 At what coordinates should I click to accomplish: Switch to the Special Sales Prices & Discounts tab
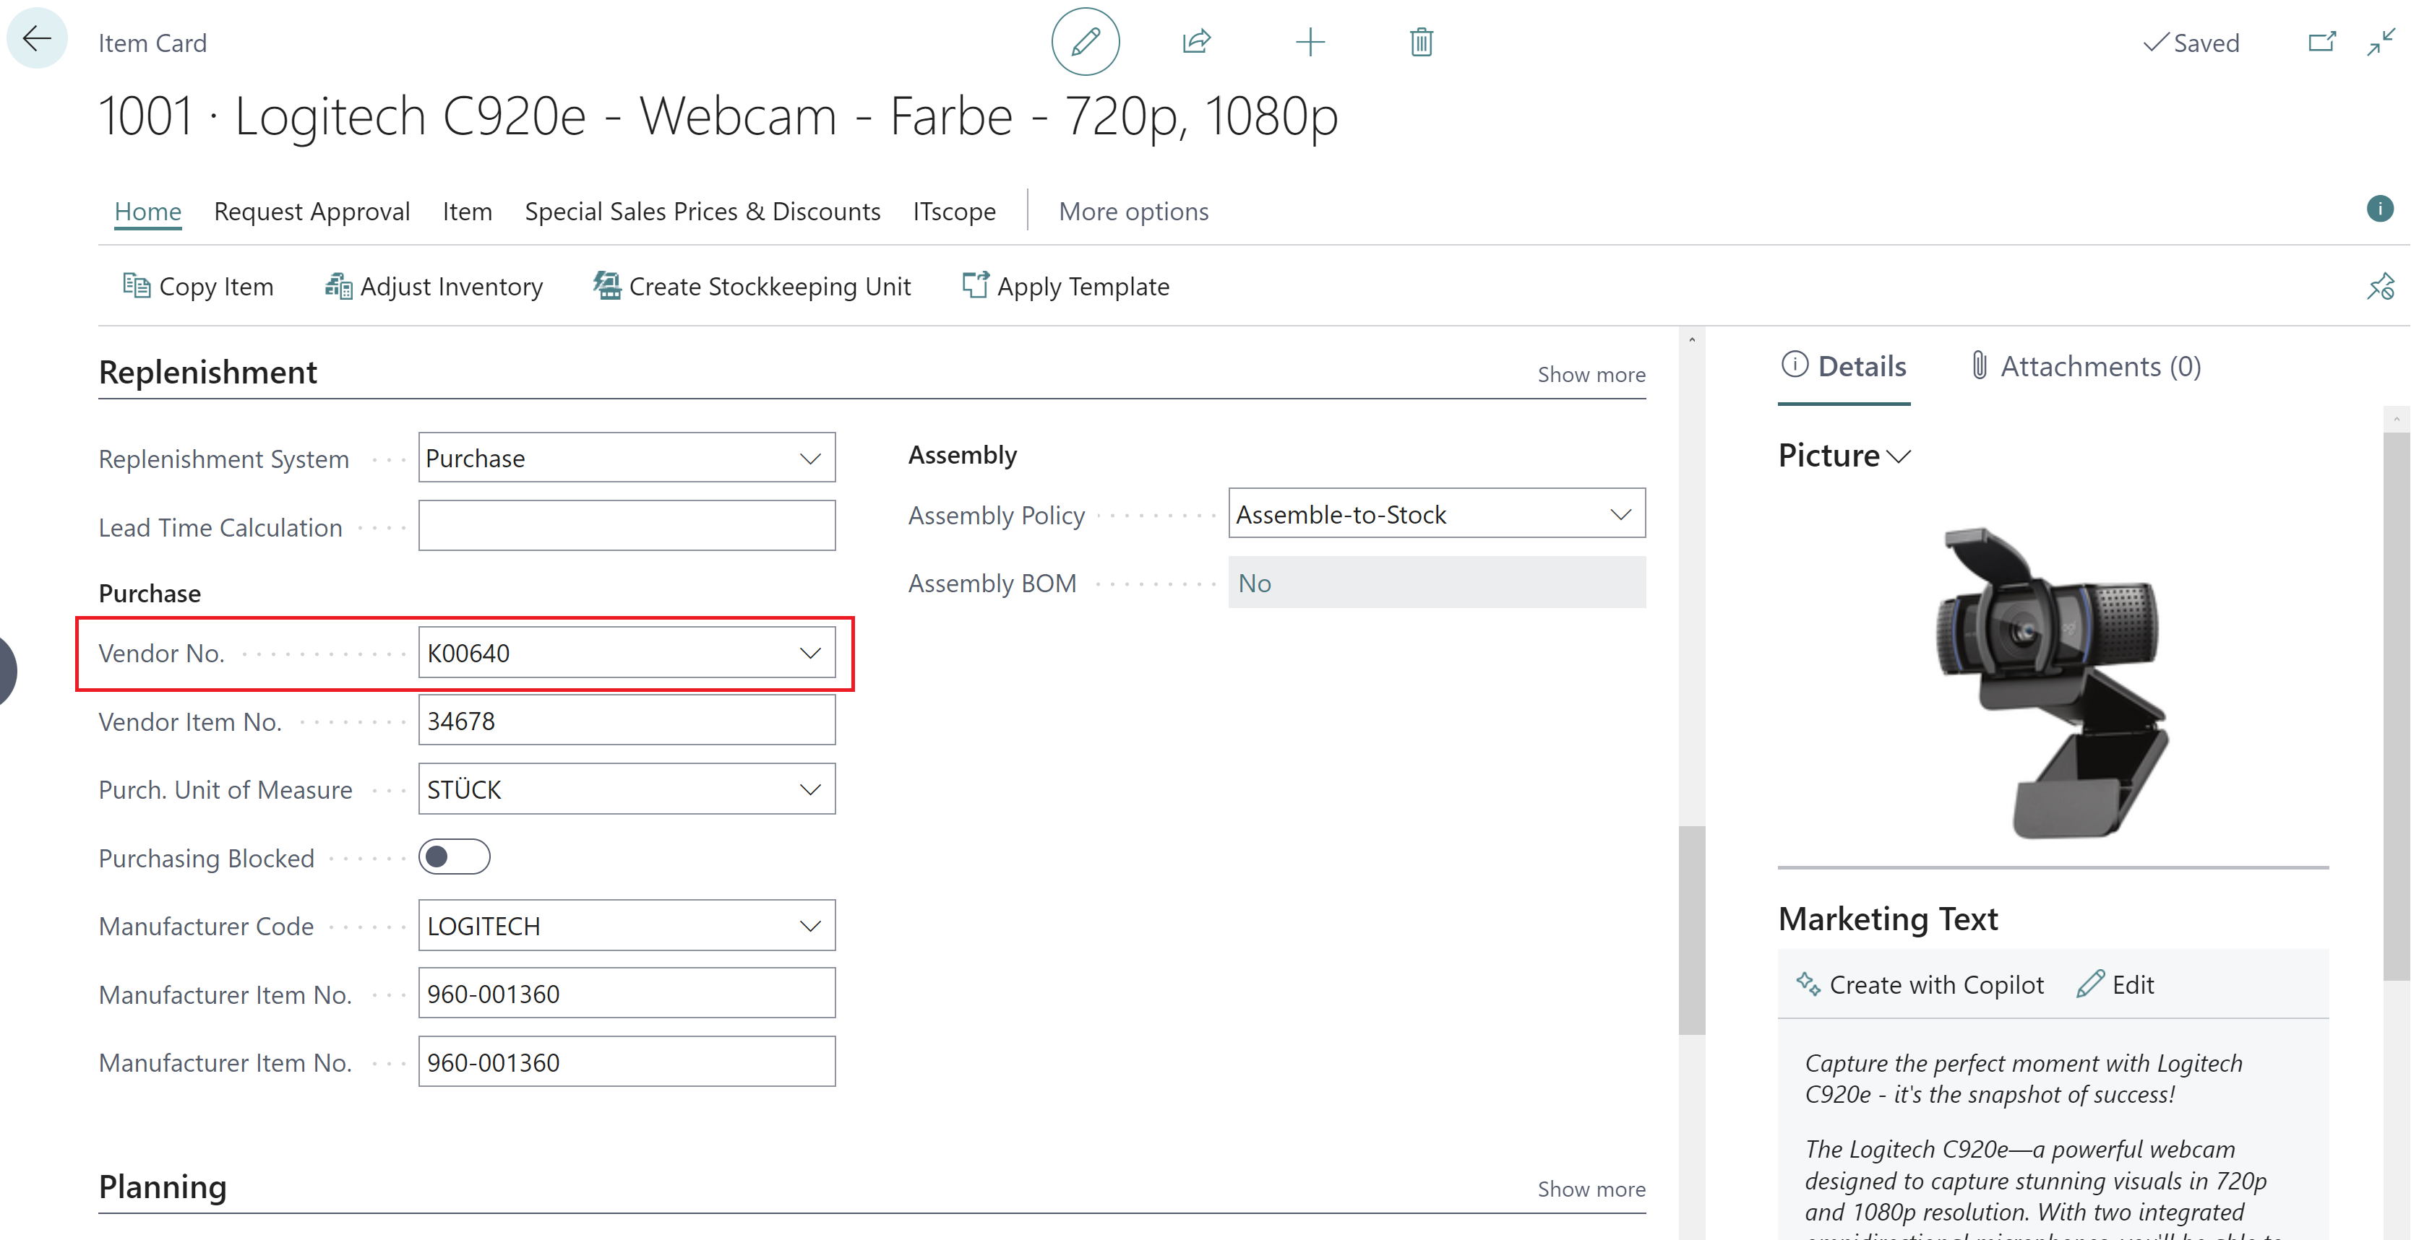point(702,210)
